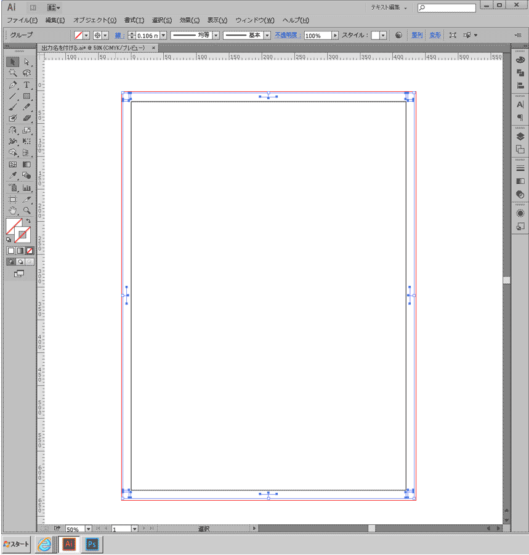
Task: Open the スタイル graphic style dropdown
Action: click(383, 36)
